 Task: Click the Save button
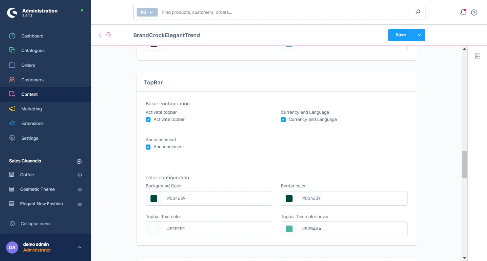pos(400,35)
